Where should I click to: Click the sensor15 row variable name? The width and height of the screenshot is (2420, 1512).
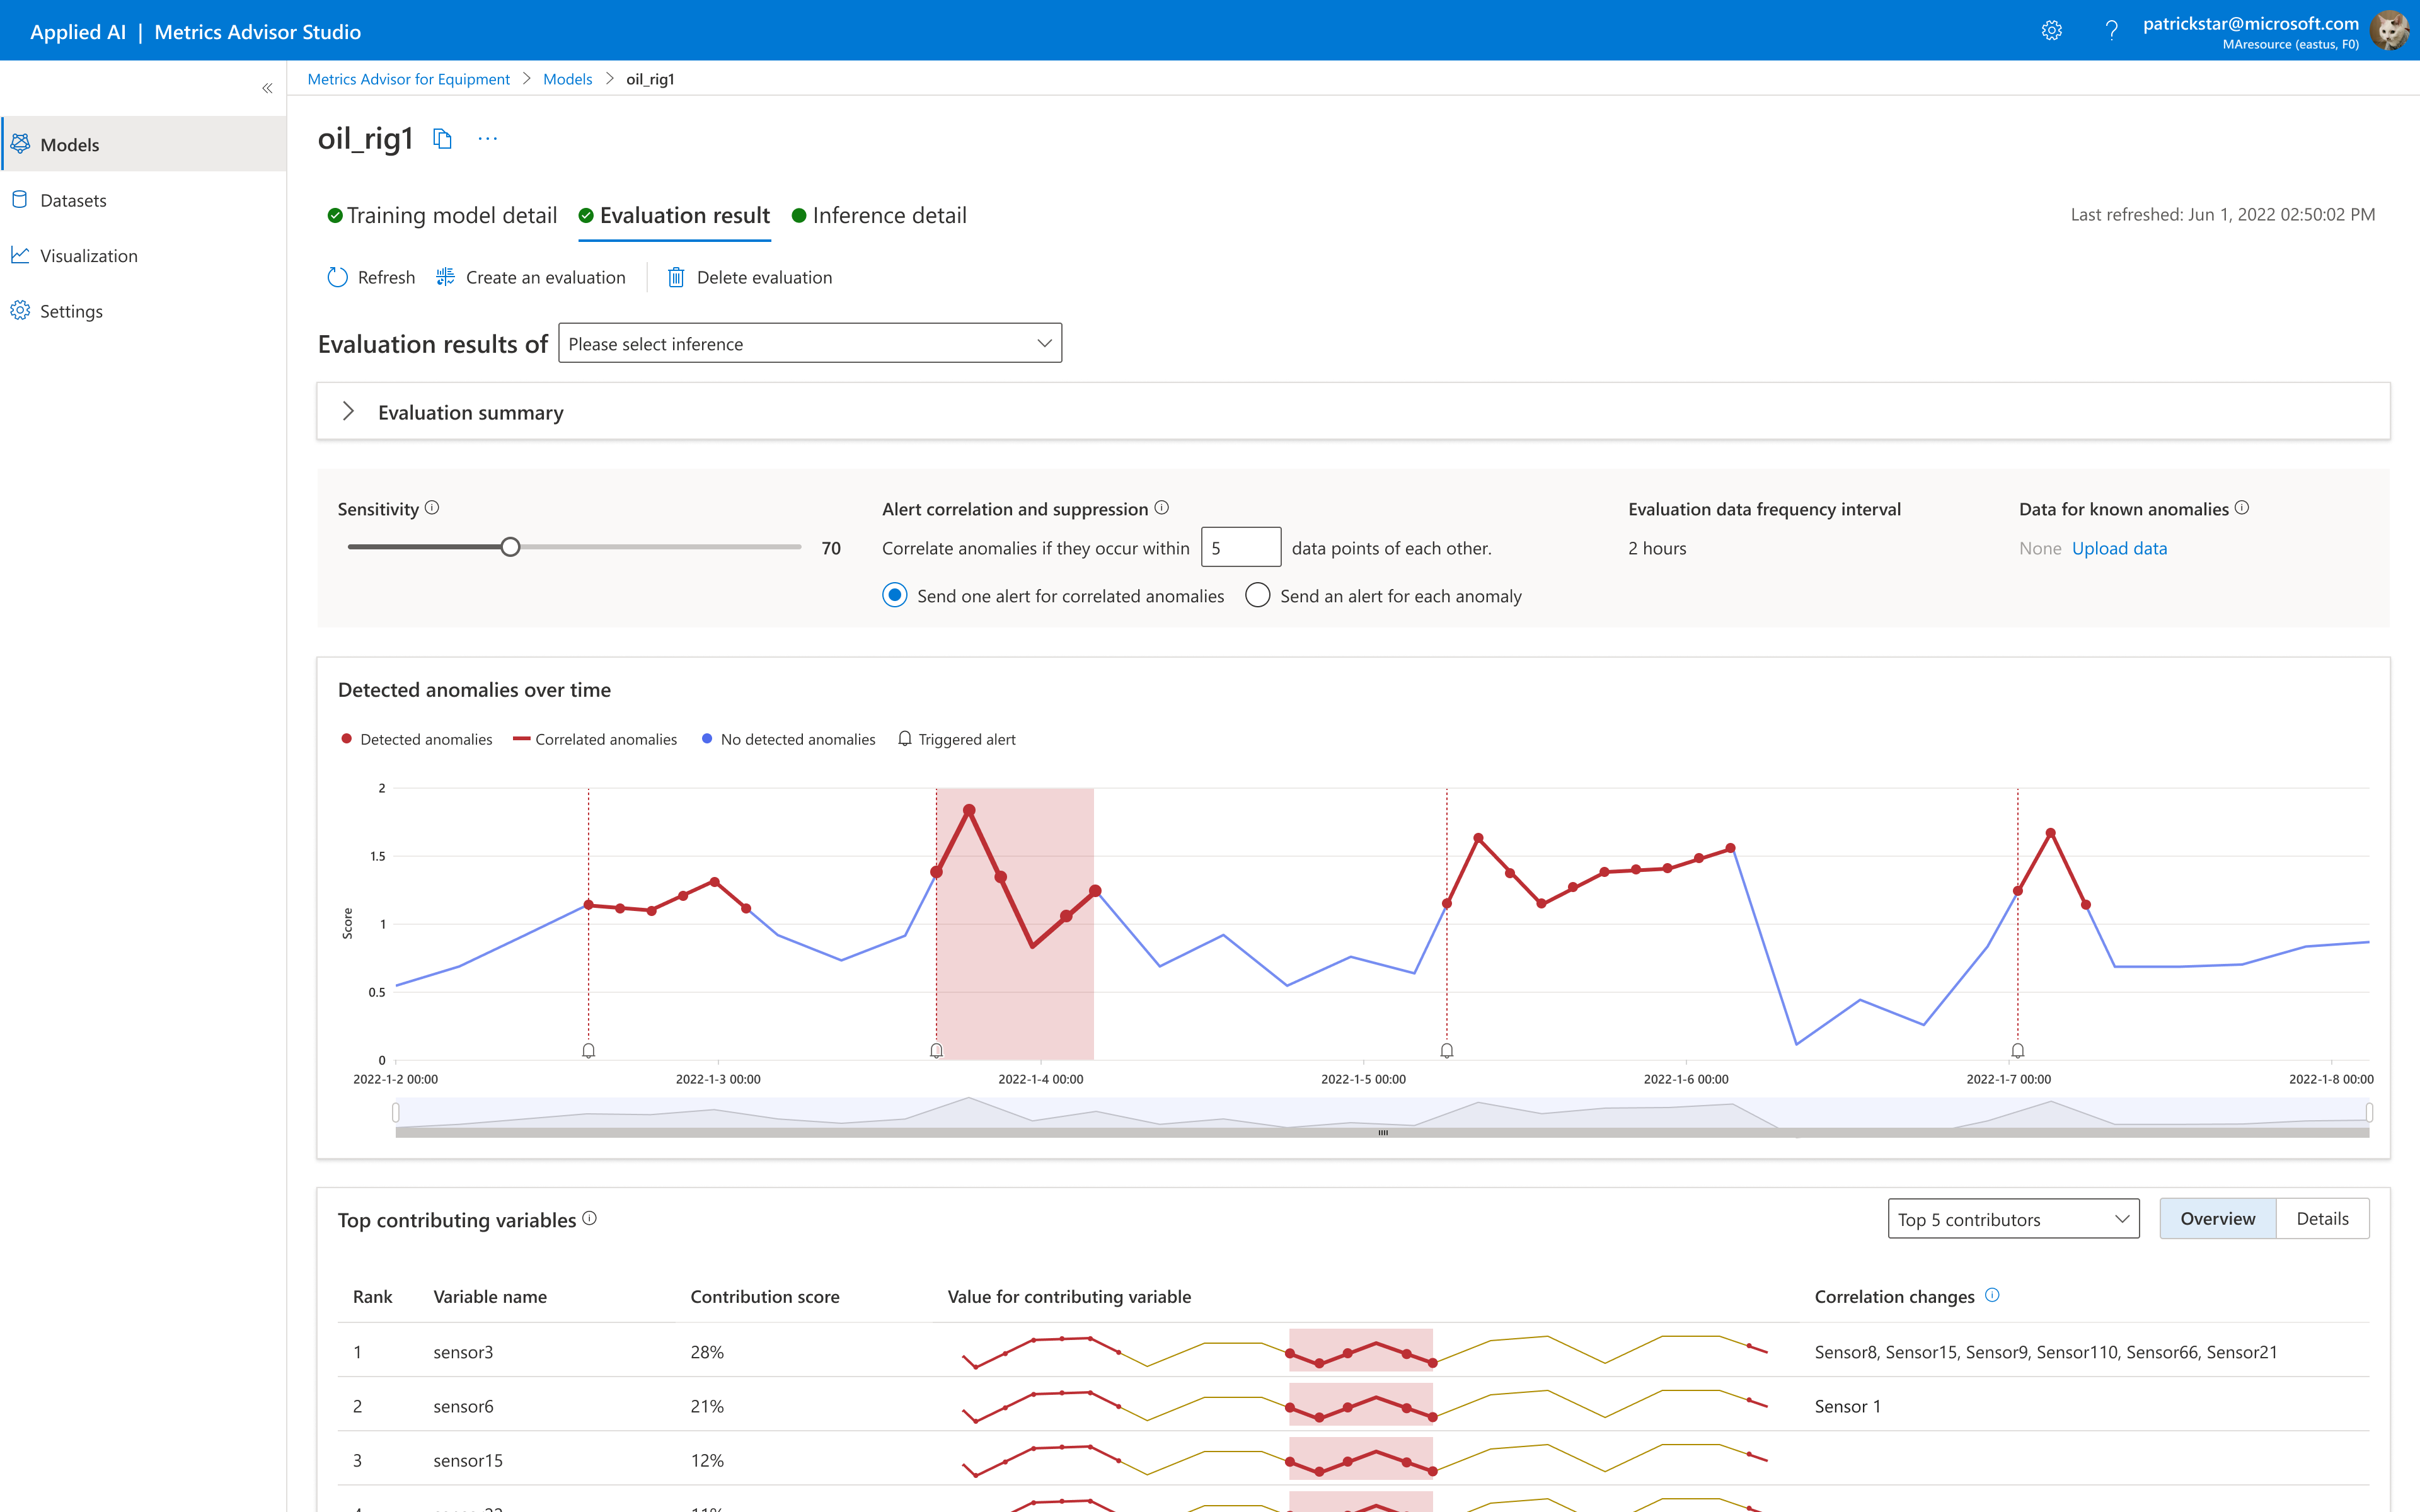468,1460
